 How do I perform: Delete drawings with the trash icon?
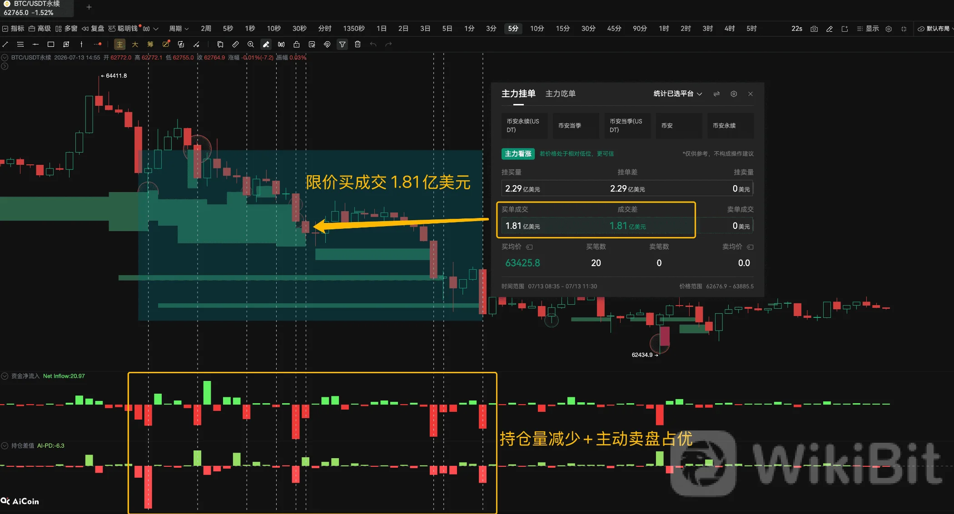click(x=358, y=44)
